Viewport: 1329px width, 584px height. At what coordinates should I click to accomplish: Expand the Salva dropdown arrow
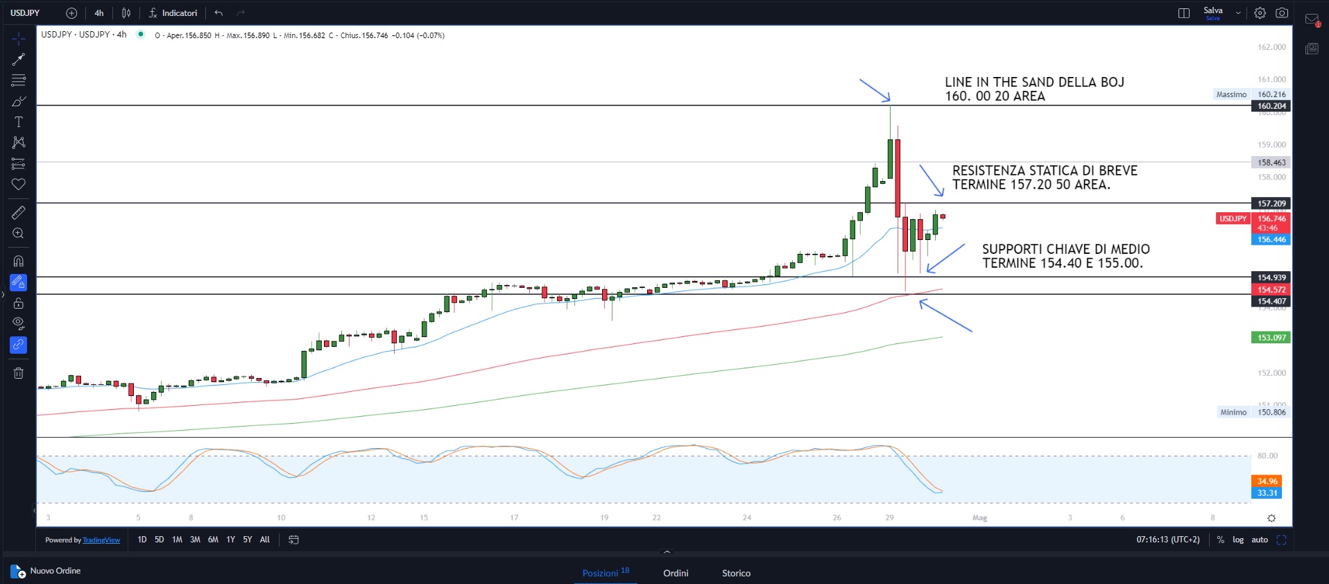click(1238, 13)
